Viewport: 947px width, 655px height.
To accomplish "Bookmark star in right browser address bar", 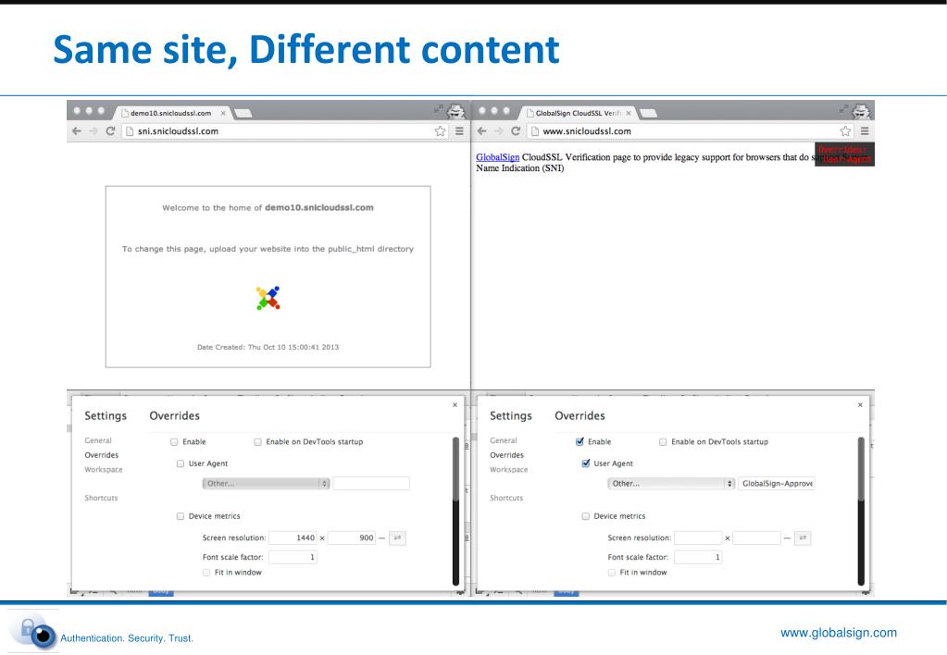I will (x=845, y=131).
